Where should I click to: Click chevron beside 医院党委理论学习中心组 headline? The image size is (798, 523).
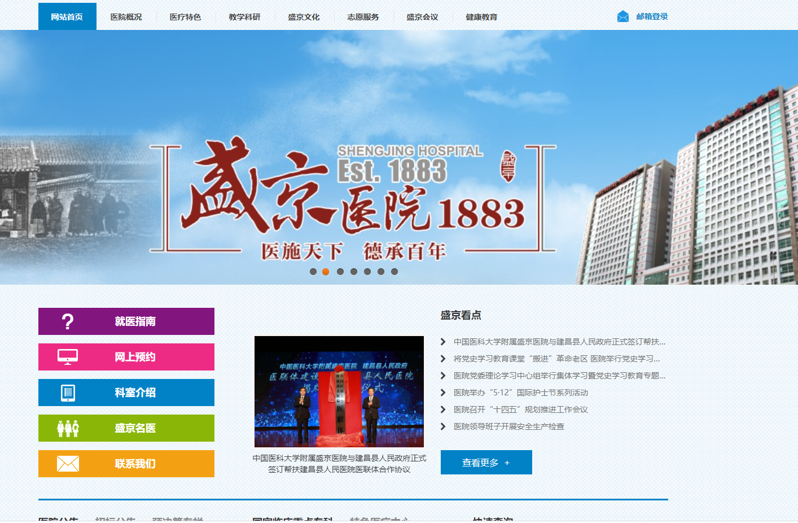click(443, 376)
